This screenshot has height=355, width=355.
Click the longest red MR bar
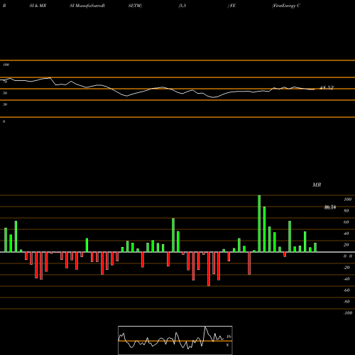(x=209, y=269)
